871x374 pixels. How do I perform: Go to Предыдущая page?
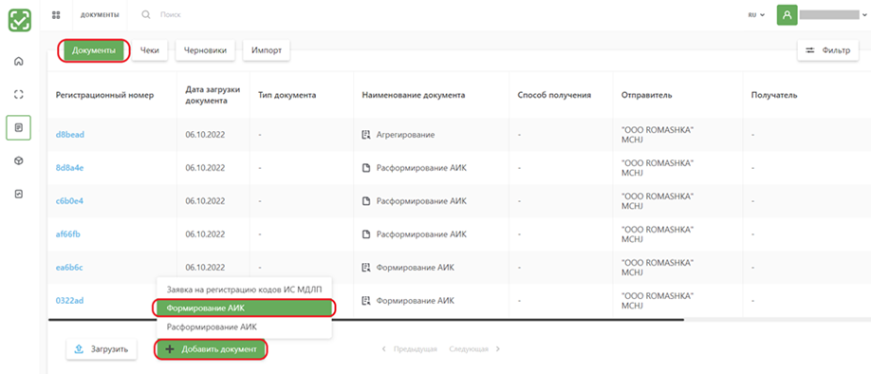tap(410, 349)
